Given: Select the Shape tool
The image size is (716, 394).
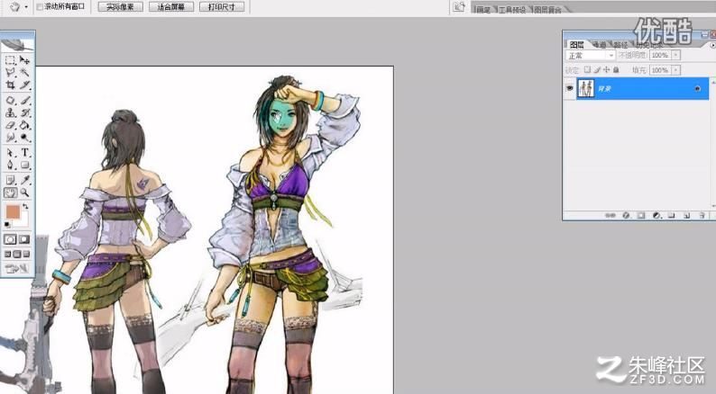Looking at the screenshot, I should (24, 165).
